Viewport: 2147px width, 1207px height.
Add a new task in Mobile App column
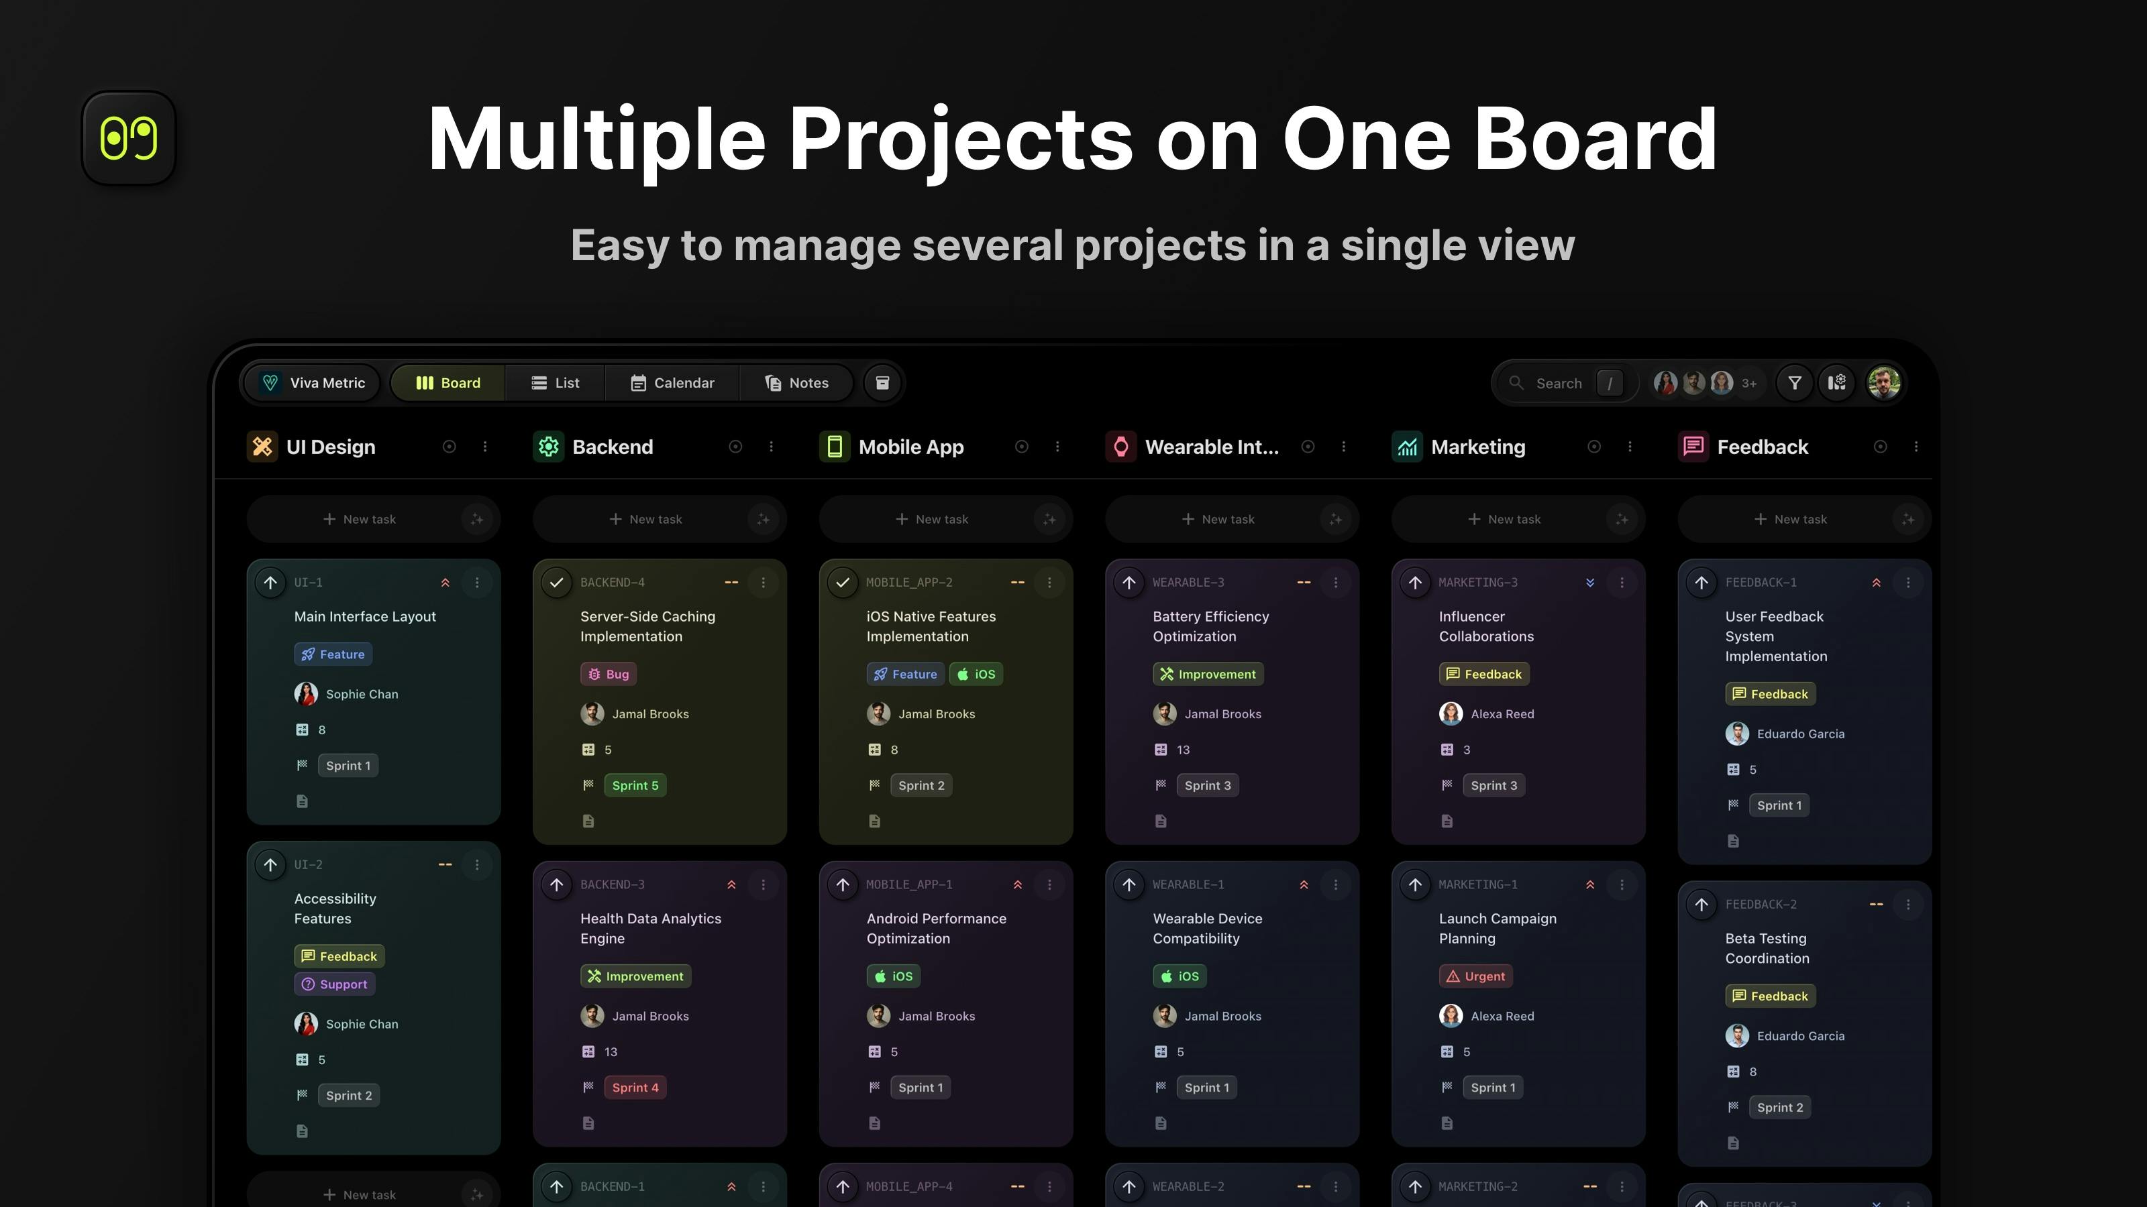pyautogui.click(x=931, y=520)
